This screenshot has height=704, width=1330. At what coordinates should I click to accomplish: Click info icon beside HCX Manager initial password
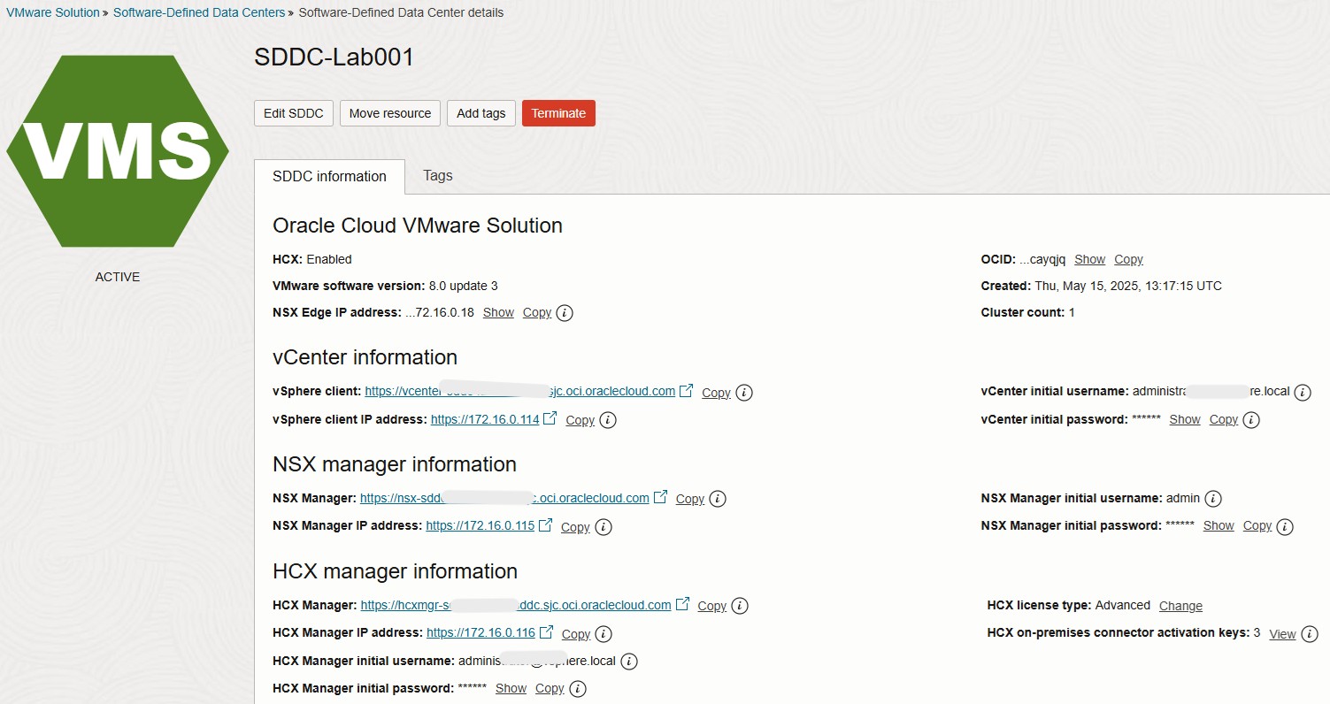pyautogui.click(x=577, y=689)
